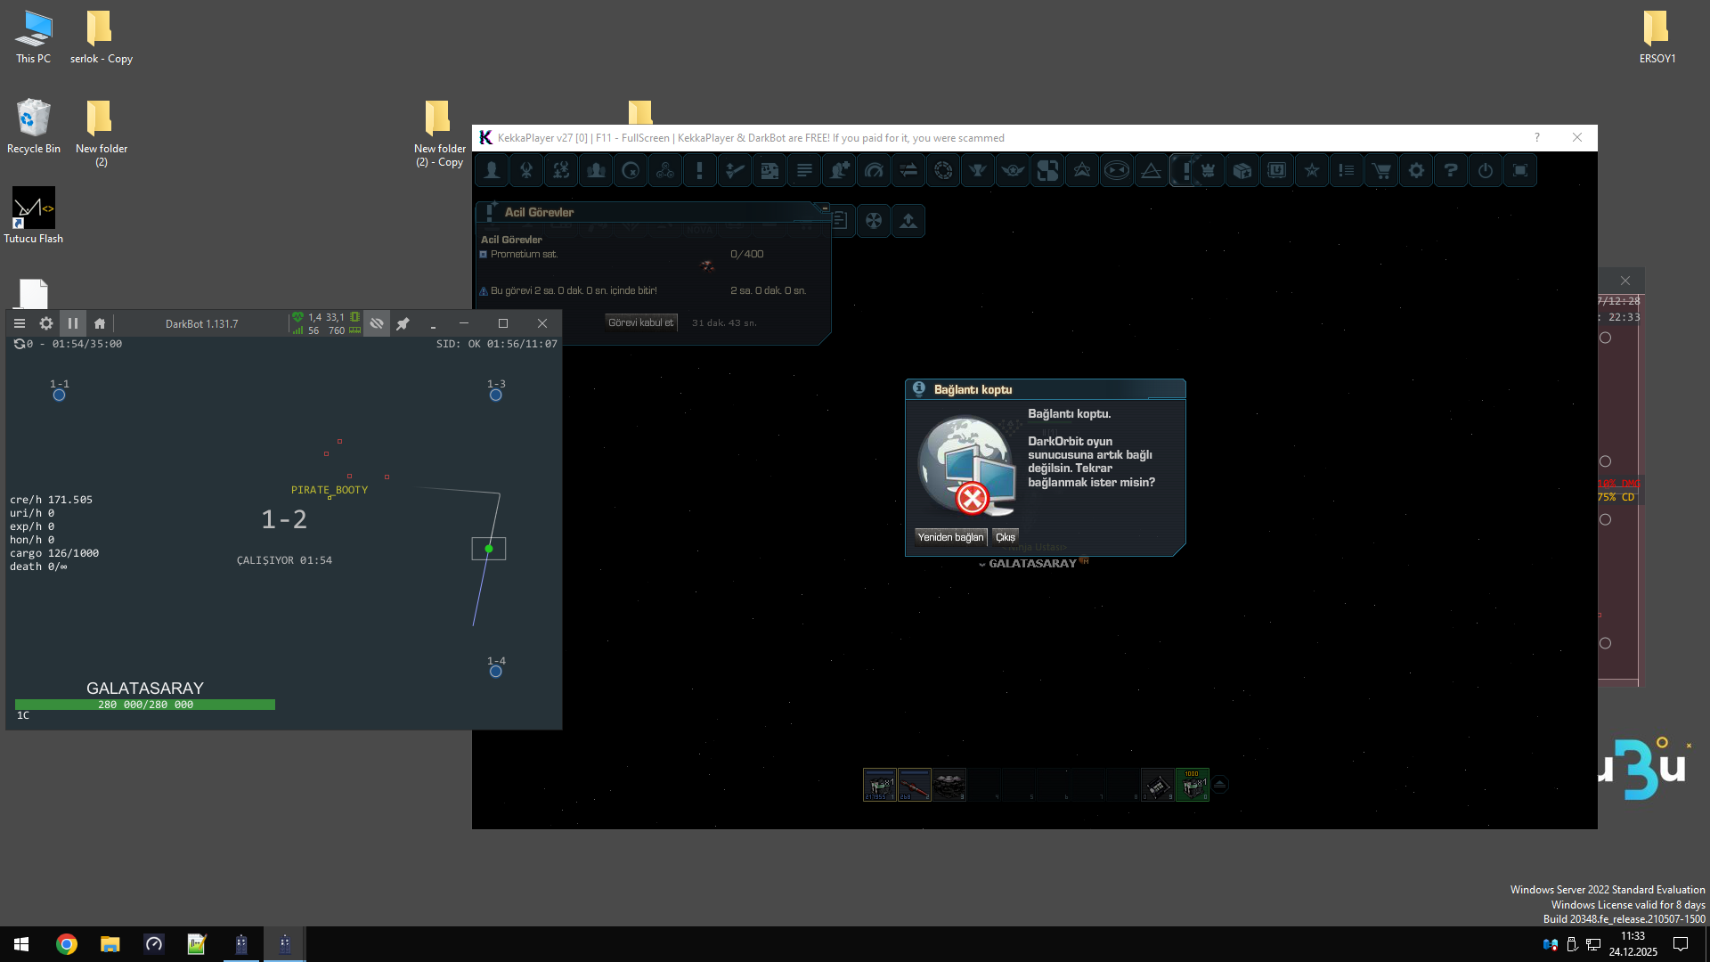Click the 'Prometium sat.' quest entry

pos(524,255)
